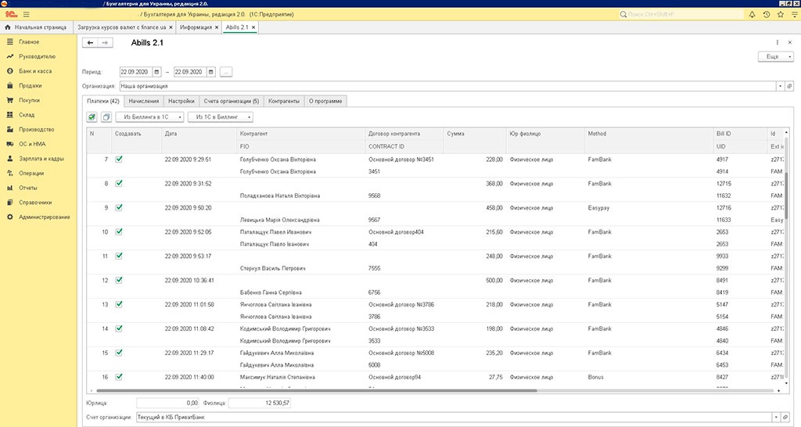Click the green check-all icon above table
Image resolution: width=801 pixels, height=427 pixels.
tap(92, 117)
